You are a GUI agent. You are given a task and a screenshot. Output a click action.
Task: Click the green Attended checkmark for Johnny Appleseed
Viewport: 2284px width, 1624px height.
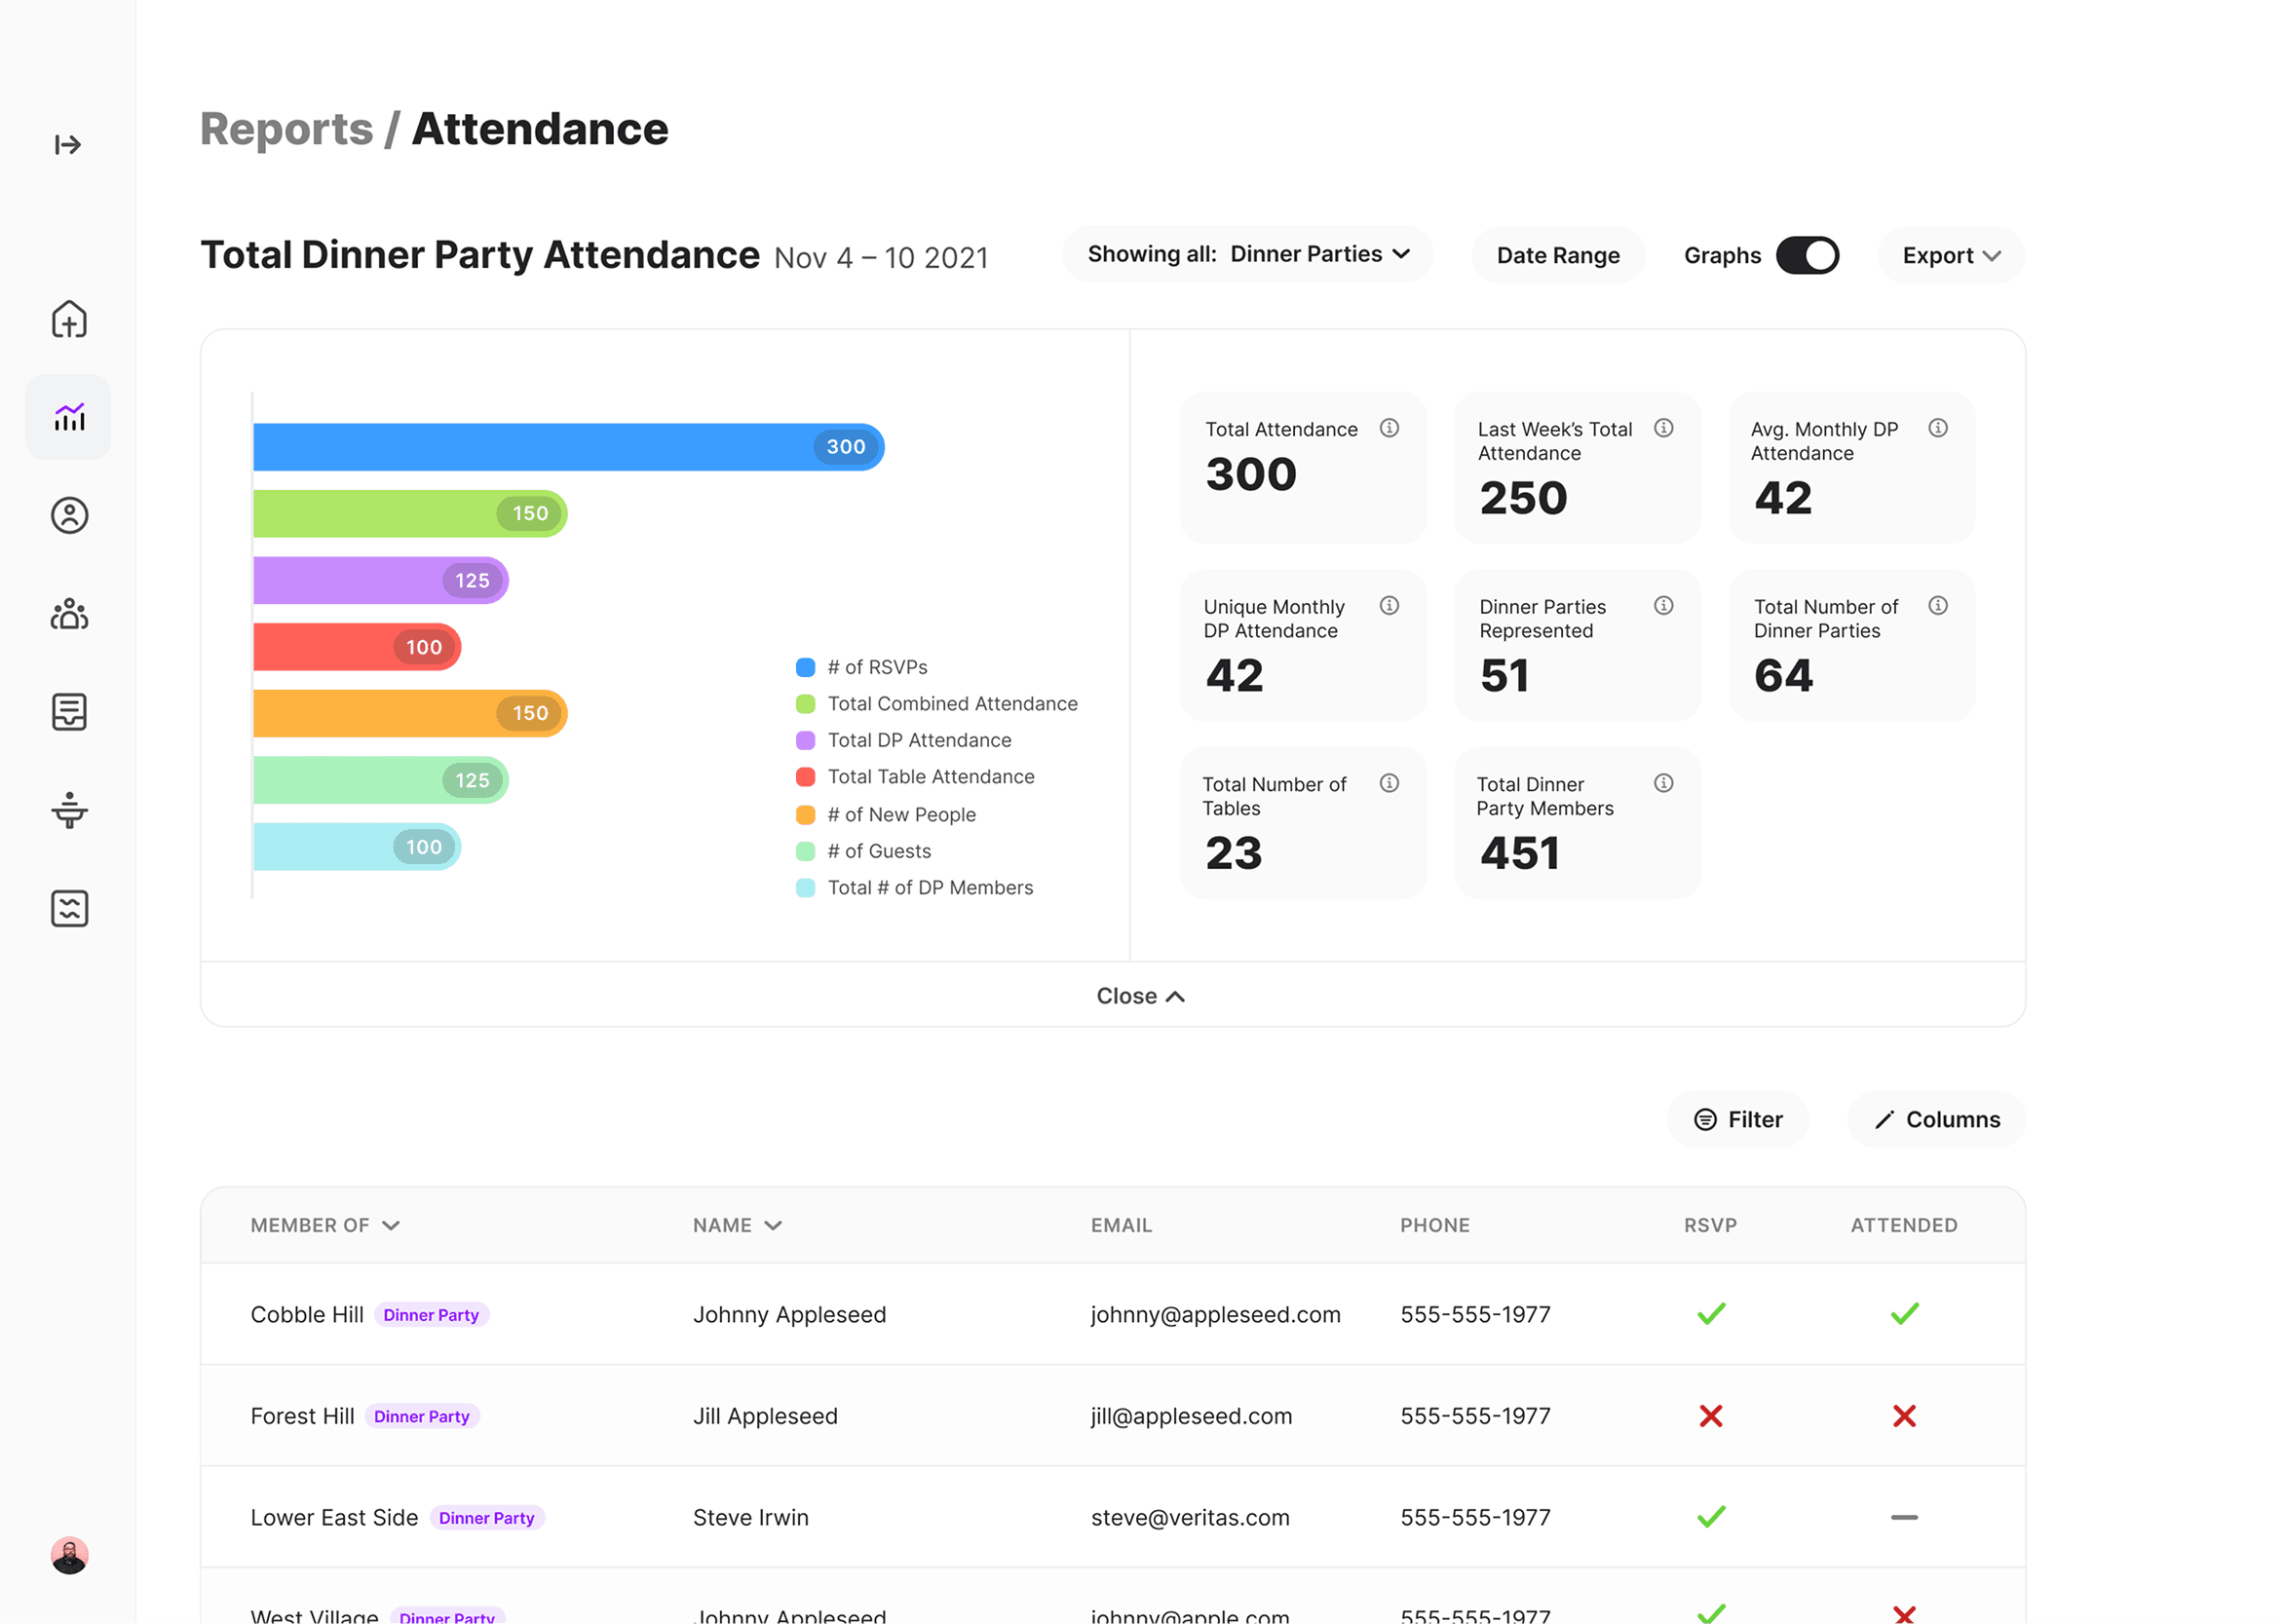tap(1904, 1313)
